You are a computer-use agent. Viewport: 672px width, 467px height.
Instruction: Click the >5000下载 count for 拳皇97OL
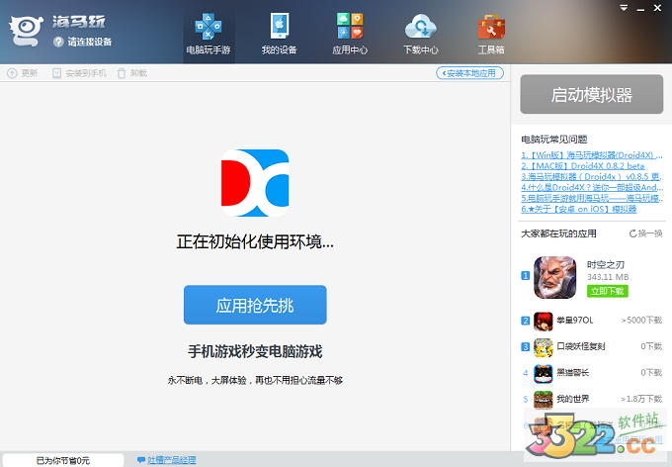click(641, 321)
